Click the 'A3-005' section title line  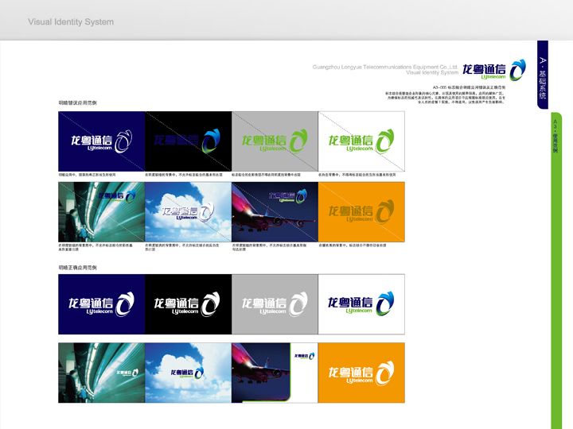[469, 87]
